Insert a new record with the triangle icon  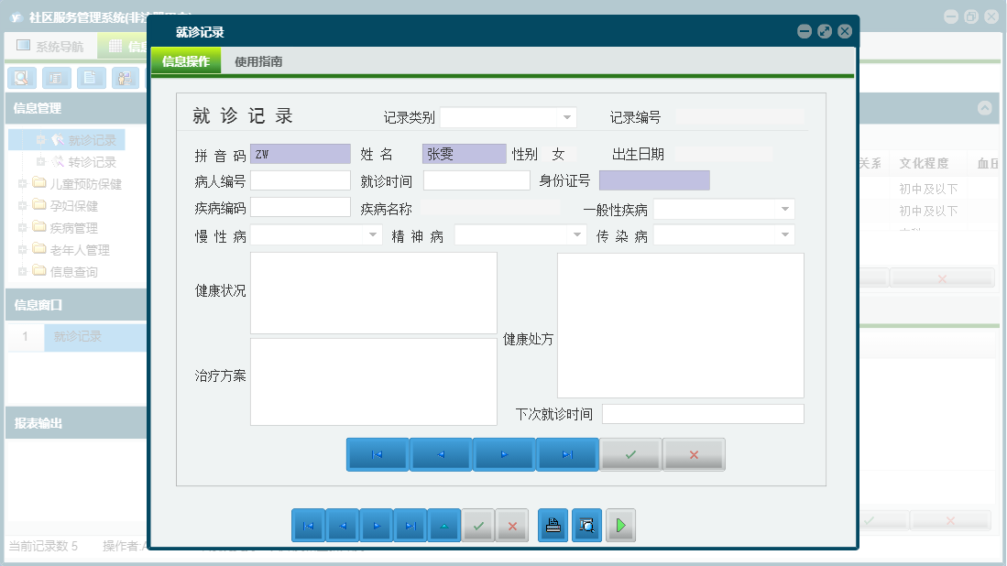(x=444, y=525)
